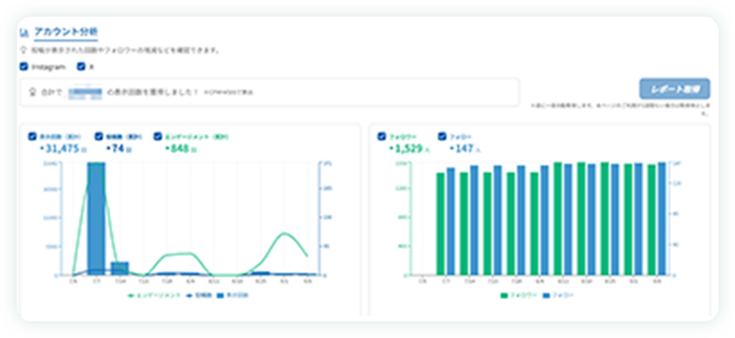Uncheck the Instagram checkbox
This screenshot has height=338, width=735.
coord(24,67)
